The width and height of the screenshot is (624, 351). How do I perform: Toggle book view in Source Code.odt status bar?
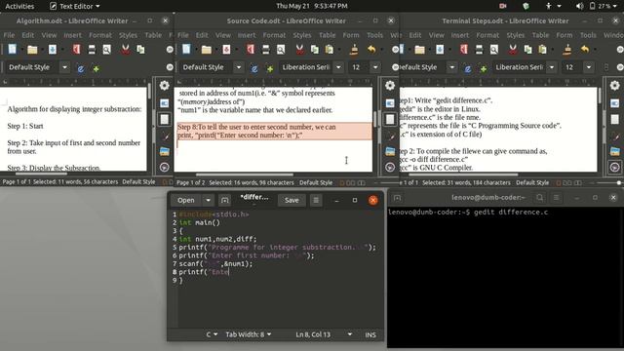362,183
